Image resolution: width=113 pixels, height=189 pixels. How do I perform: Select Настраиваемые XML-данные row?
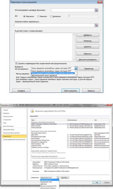pyautogui.click(x=70, y=140)
